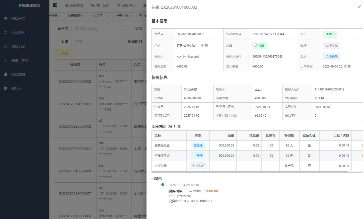Click the yen icon of 保险中心
The image size is (364, 219).
pos(119,5)
